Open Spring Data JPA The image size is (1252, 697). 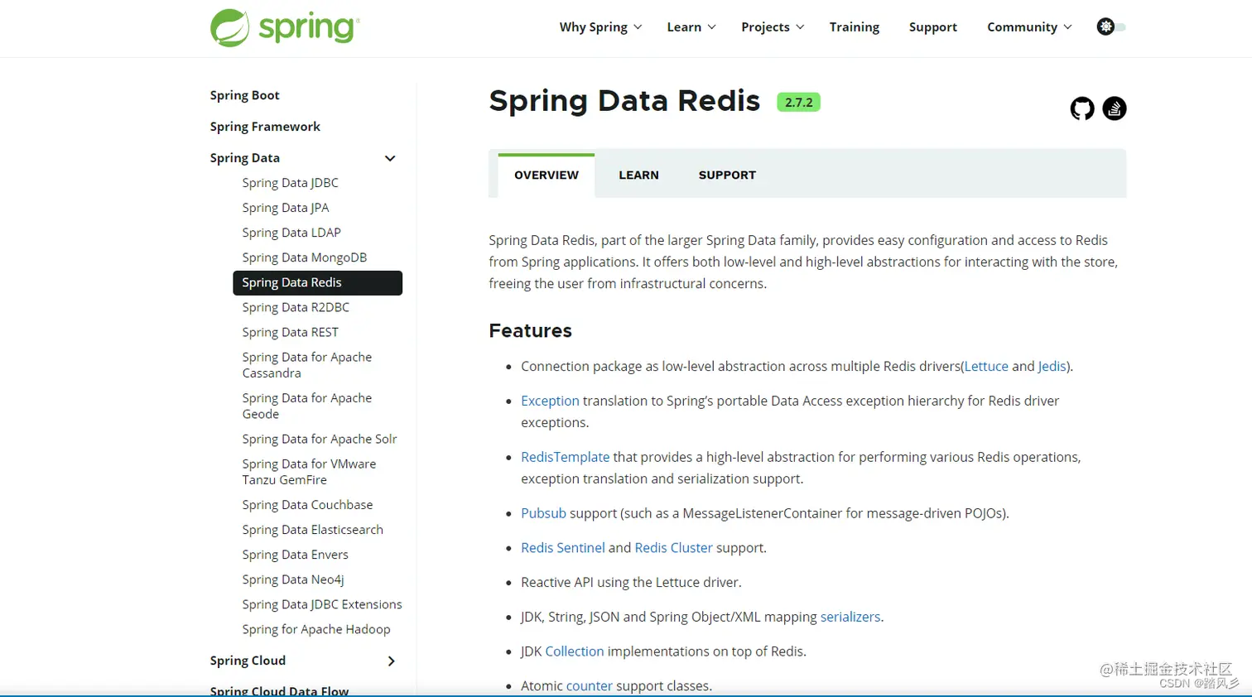(x=286, y=208)
